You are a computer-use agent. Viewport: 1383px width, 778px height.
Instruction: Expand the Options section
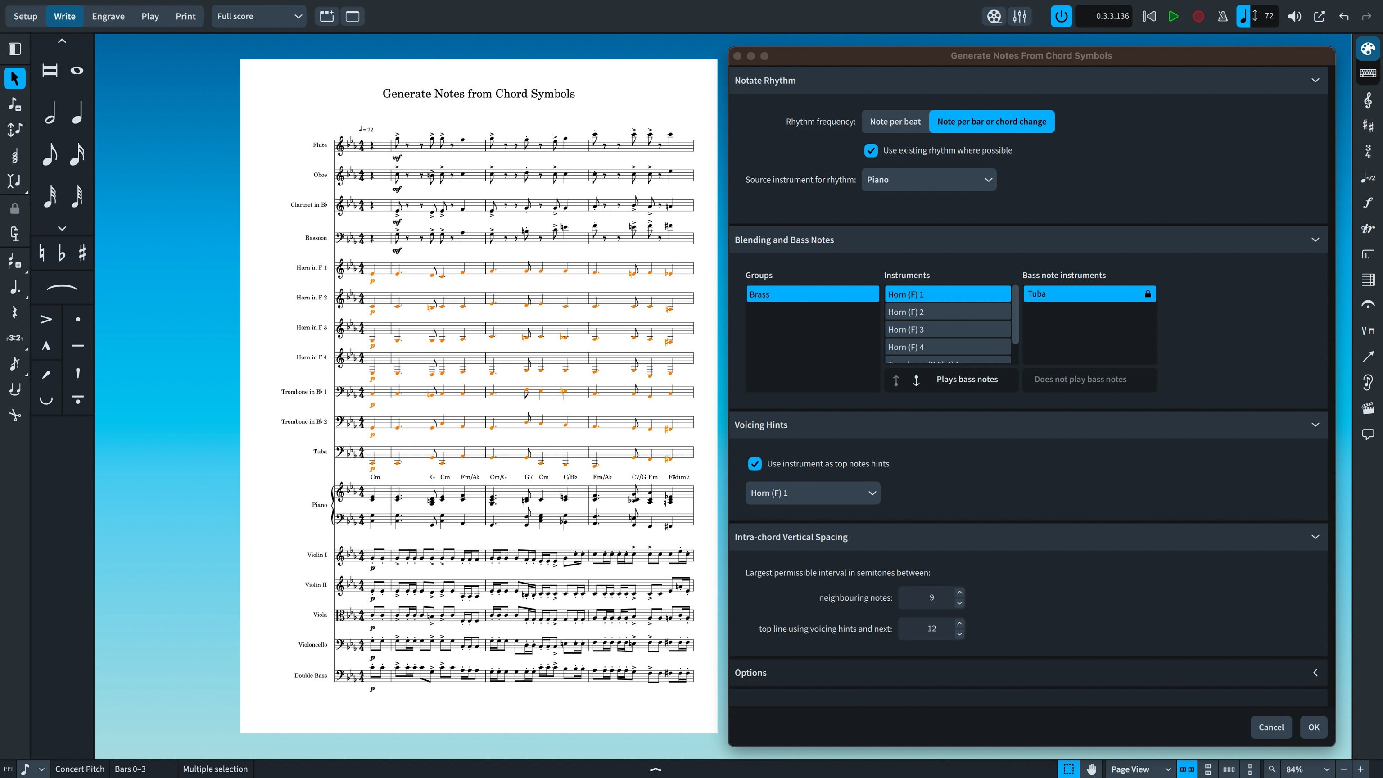[1315, 673]
